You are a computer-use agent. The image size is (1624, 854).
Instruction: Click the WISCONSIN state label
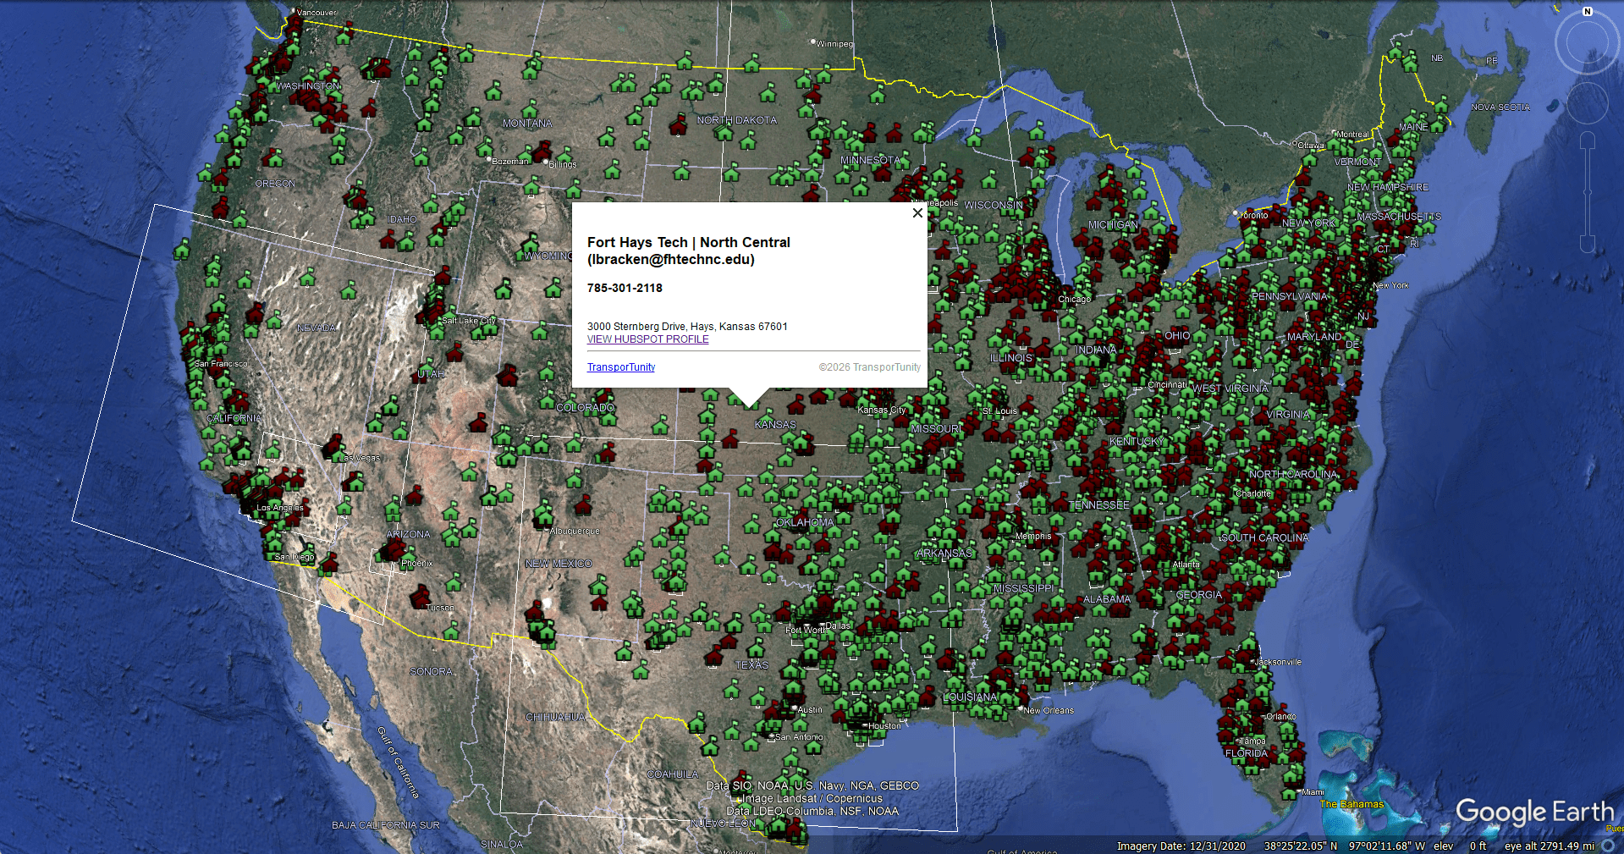pos(994,205)
